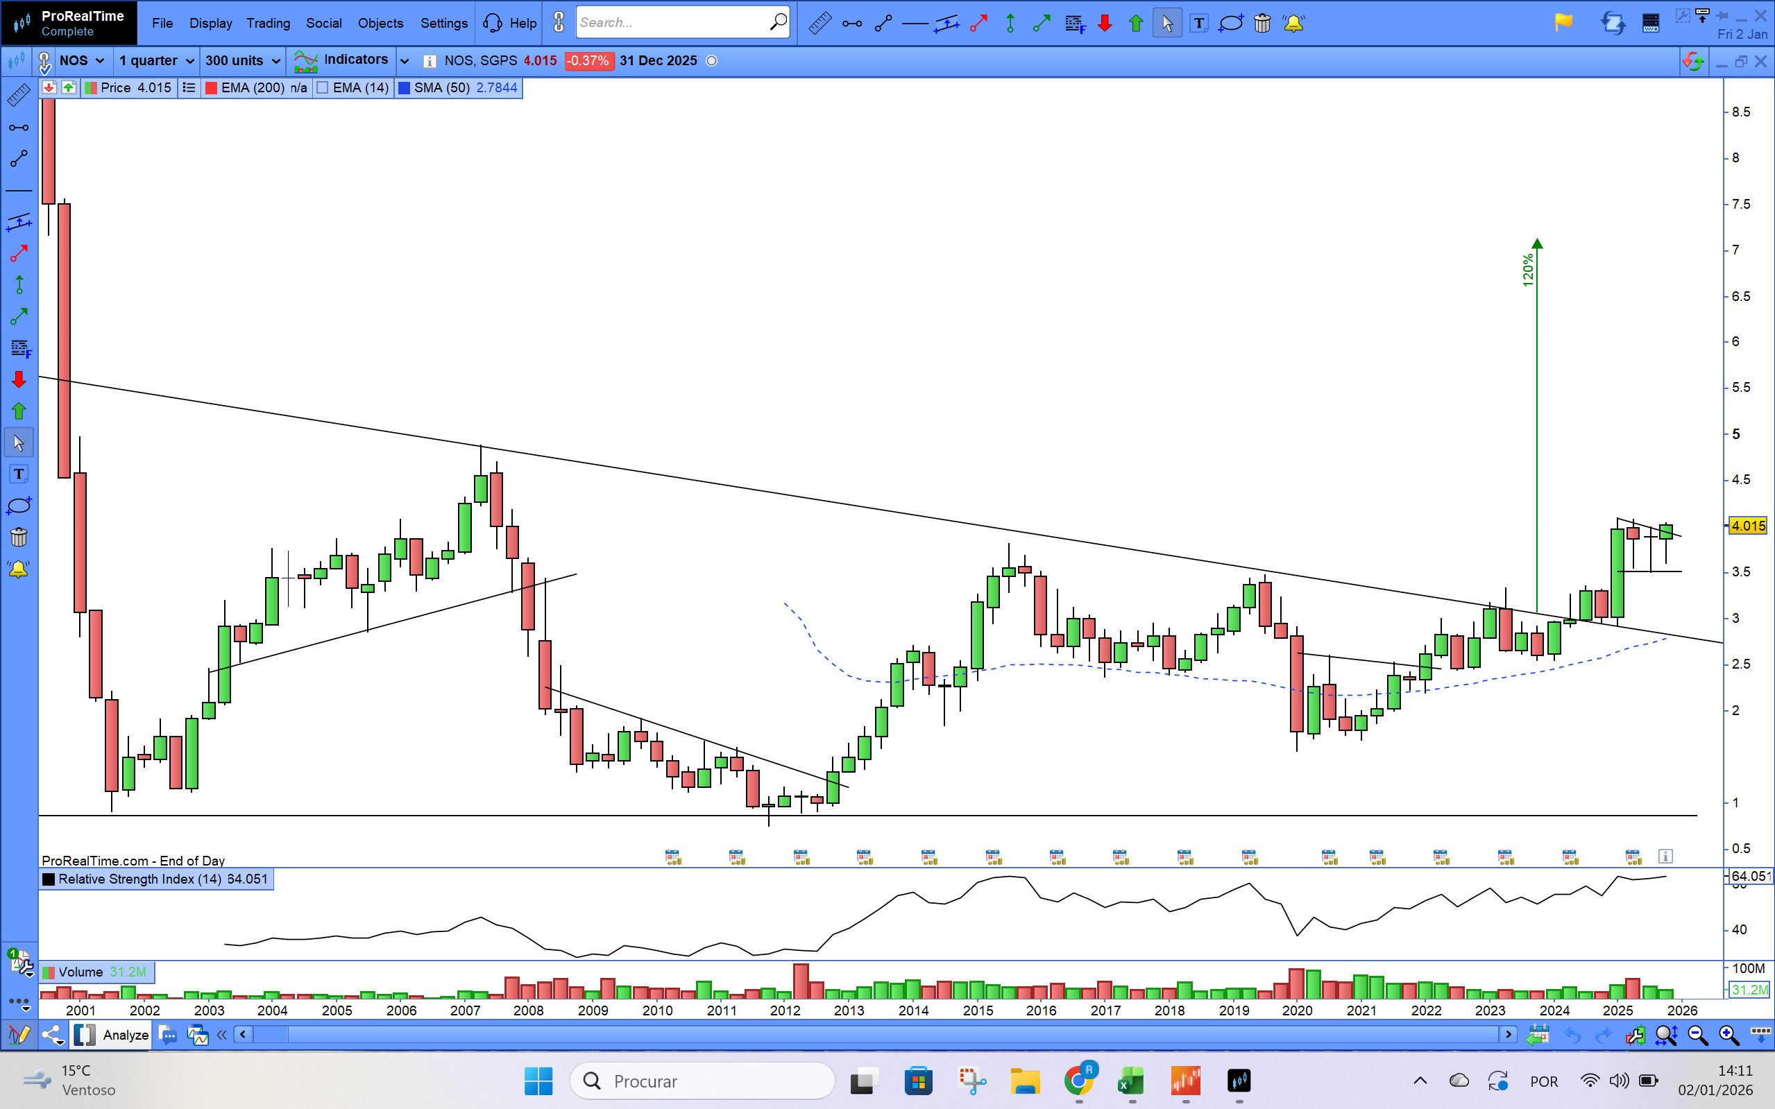Open the 300 units dropdown
The image size is (1775, 1109).
[x=242, y=61]
